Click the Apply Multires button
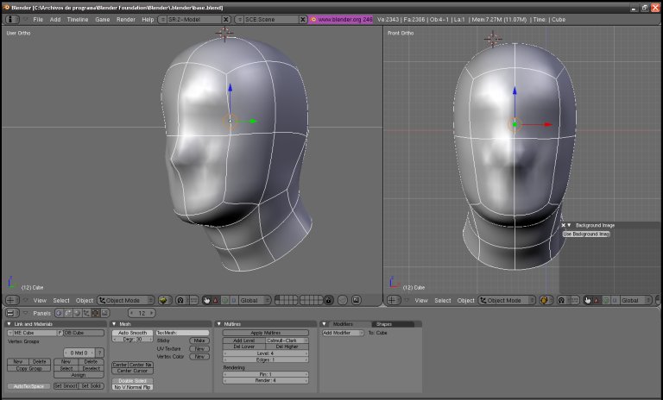Image resolution: width=663 pixels, height=400 pixels. (x=265, y=333)
